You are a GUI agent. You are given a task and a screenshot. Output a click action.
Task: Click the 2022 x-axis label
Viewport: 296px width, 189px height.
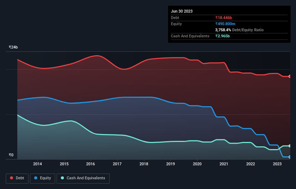[251, 164]
